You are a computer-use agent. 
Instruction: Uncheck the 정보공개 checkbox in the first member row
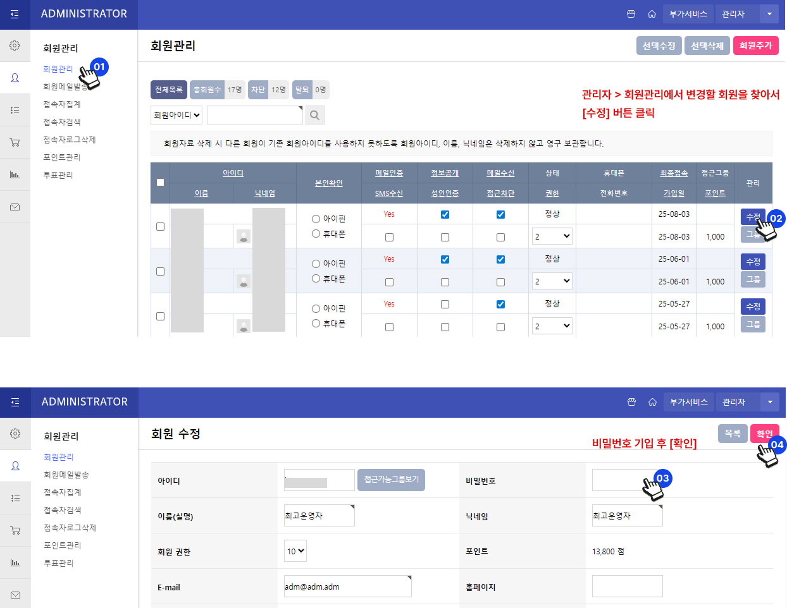(x=445, y=214)
